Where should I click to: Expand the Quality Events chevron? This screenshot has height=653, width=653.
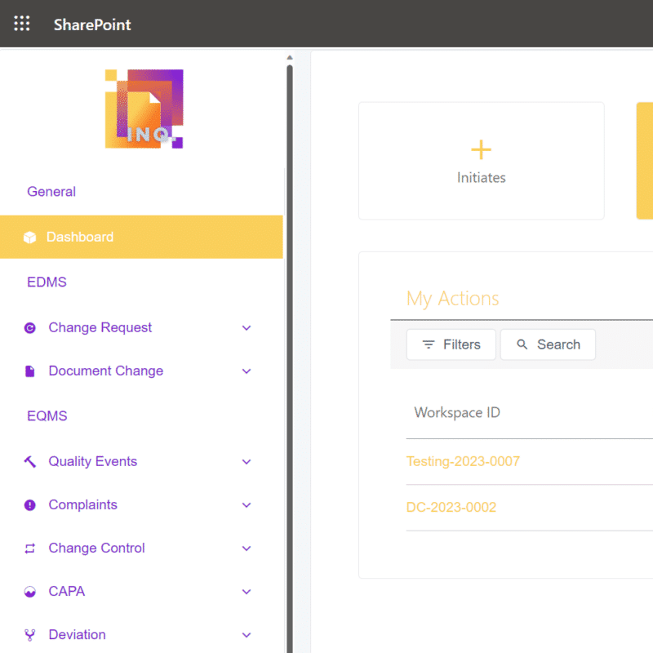click(x=247, y=462)
